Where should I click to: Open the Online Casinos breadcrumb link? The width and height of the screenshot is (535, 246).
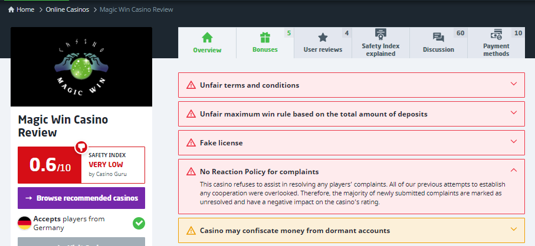[68, 10]
